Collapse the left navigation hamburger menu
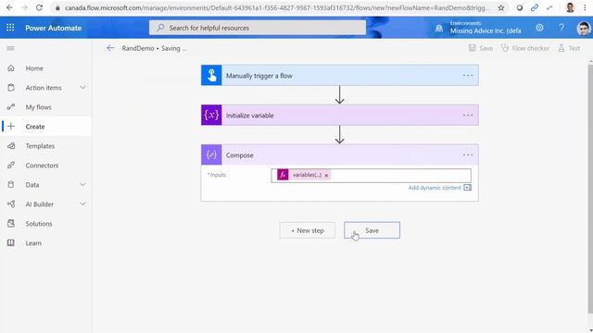Screen dimensions: 593x333 click(x=10, y=48)
